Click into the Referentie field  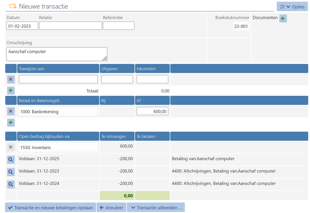pos(118,26)
